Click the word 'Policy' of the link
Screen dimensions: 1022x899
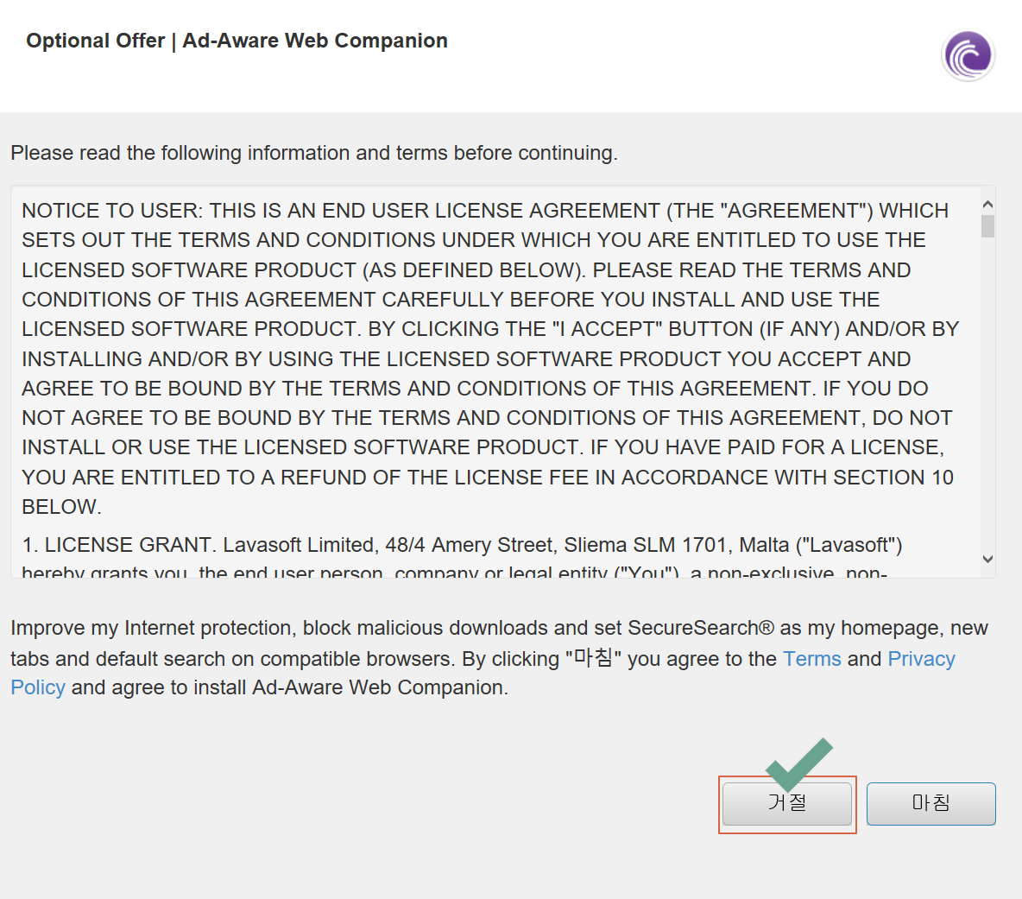click(x=38, y=687)
